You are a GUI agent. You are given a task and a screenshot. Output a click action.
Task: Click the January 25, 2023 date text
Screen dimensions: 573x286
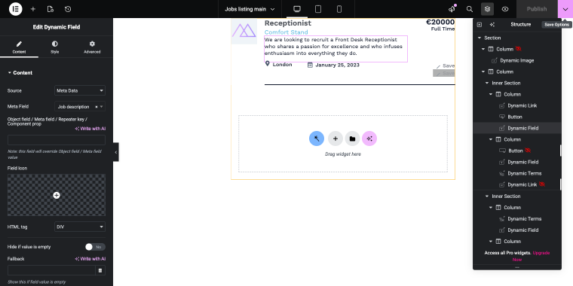[x=337, y=65]
